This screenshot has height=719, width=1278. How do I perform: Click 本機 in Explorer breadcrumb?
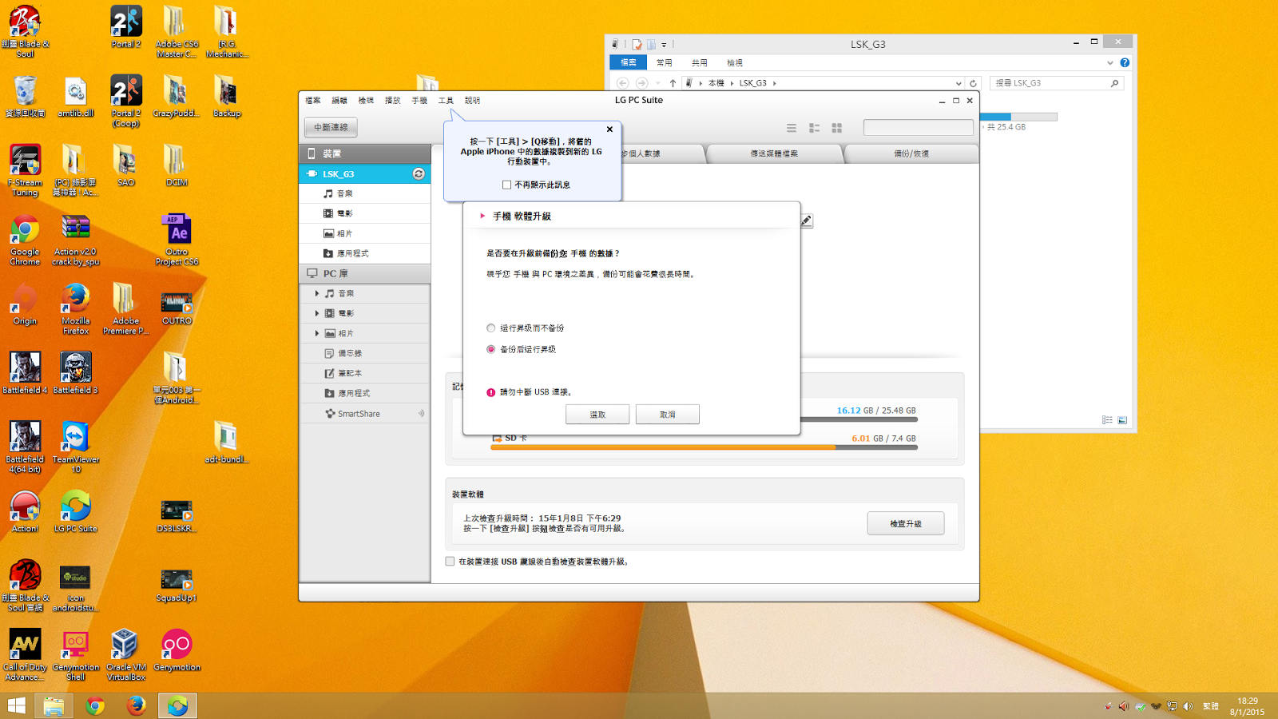[x=716, y=83]
